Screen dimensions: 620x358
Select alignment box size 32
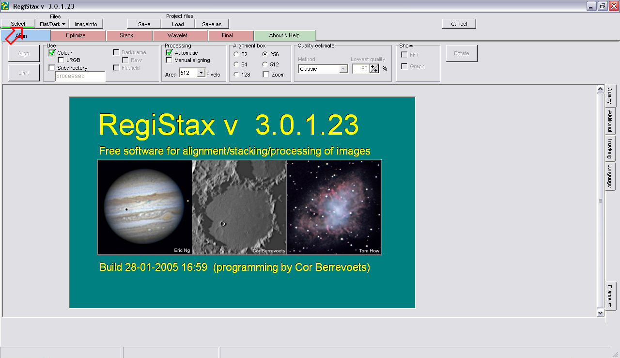tap(236, 54)
